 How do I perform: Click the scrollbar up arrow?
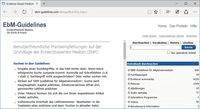click(x=125, y=41)
